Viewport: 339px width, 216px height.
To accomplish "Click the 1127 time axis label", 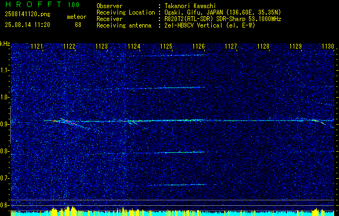I will (231, 46).
